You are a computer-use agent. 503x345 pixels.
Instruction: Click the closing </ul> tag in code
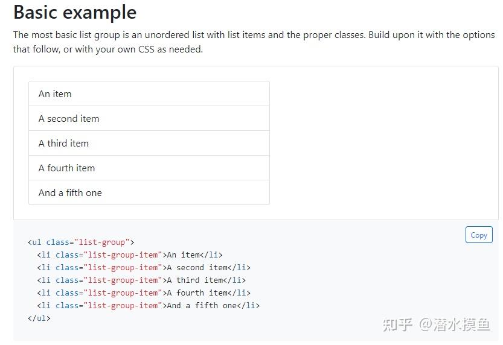pos(39,318)
